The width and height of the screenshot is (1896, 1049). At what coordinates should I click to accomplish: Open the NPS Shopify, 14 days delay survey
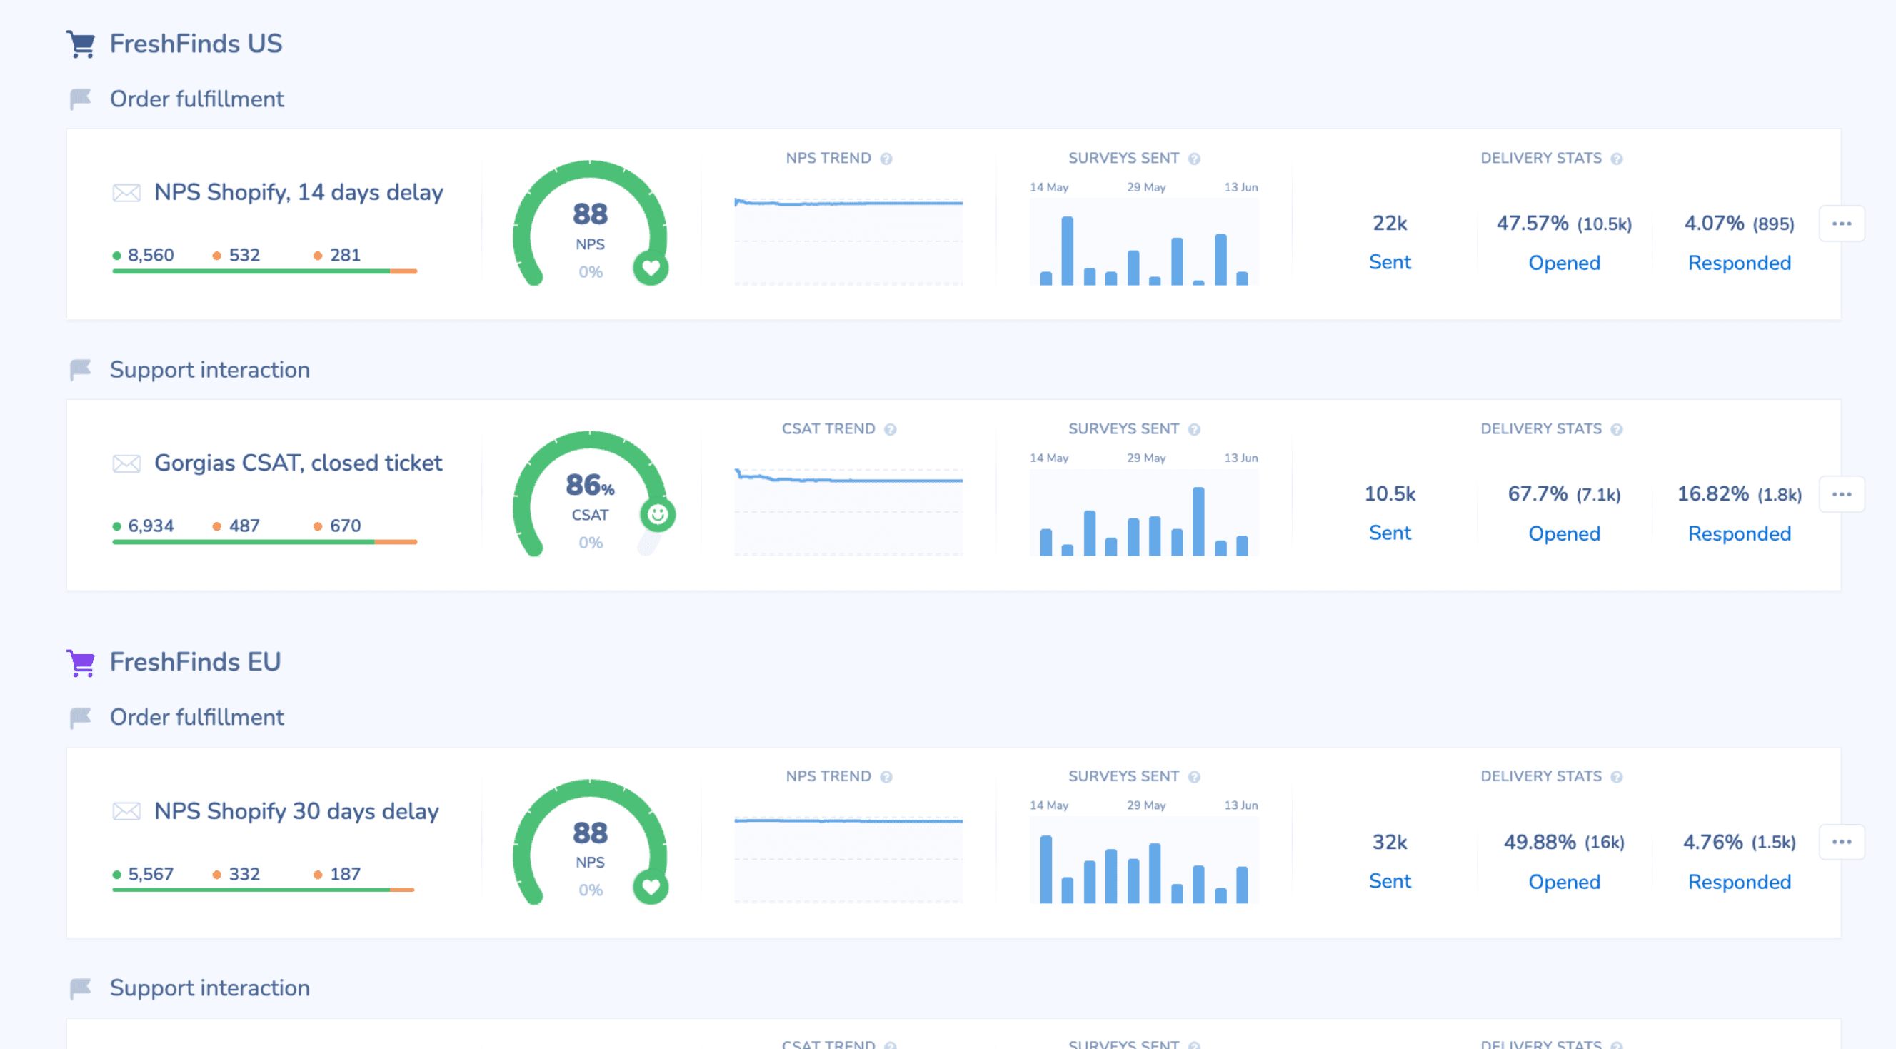click(299, 192)
